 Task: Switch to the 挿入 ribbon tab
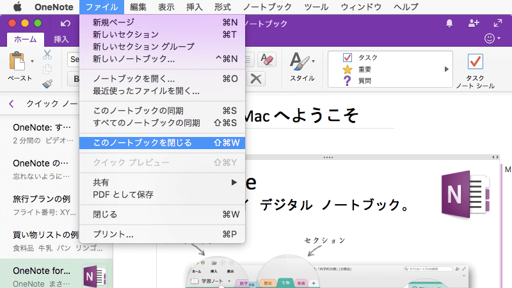(61, 40)
